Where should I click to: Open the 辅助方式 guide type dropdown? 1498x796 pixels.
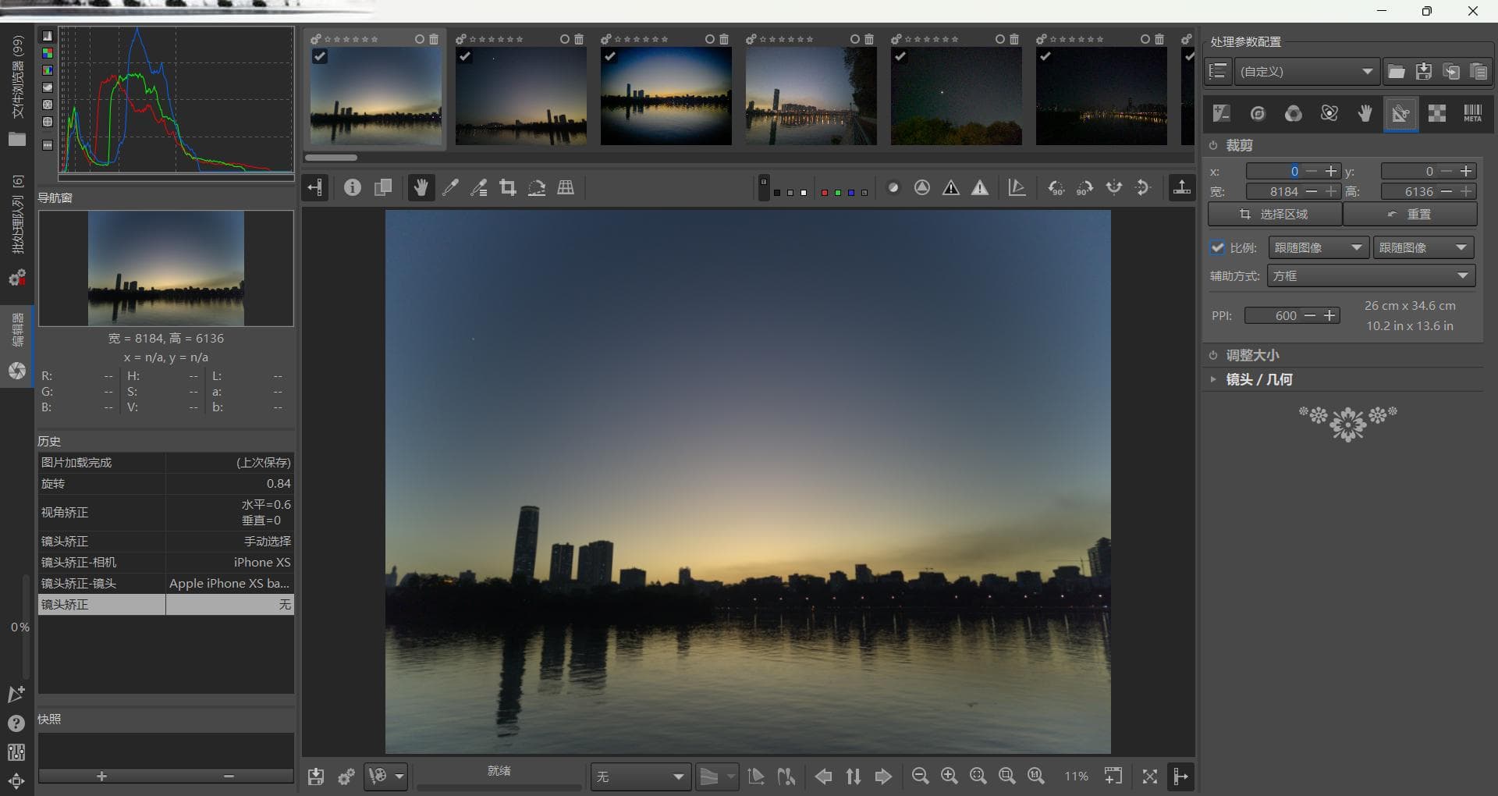pyautogui.click(x=1372, y=275)
